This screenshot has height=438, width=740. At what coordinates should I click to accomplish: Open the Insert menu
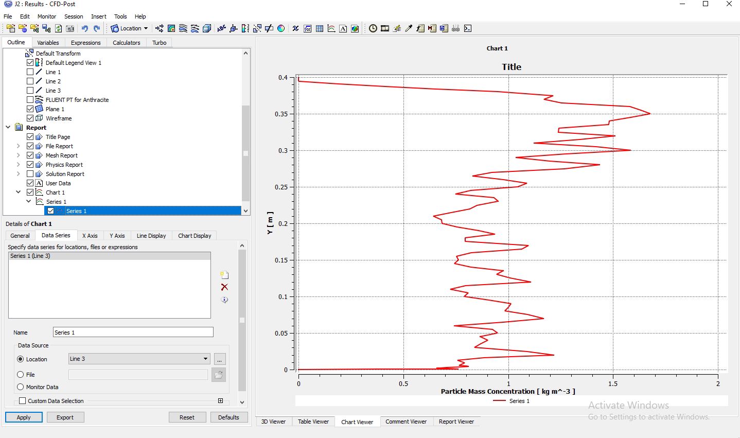coord(99,16)
